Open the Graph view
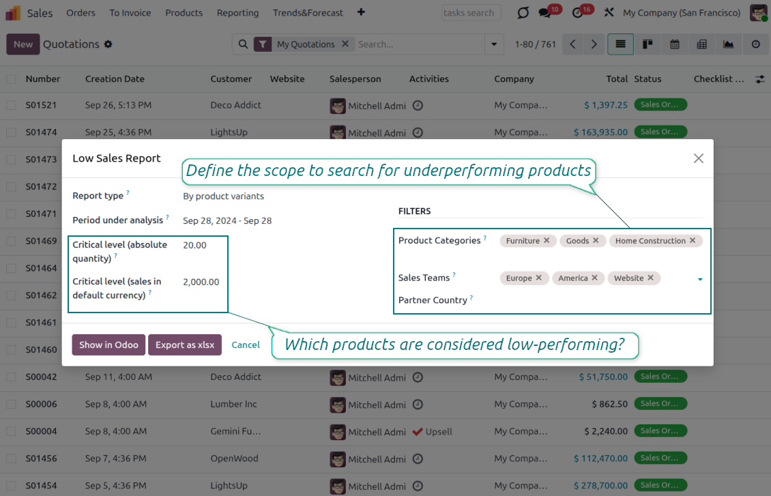This screenshot has height=496, width=771. [x=729, y=44]
